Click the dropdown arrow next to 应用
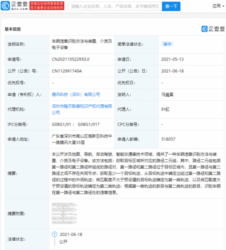226x250 pixels. point(223,6)
